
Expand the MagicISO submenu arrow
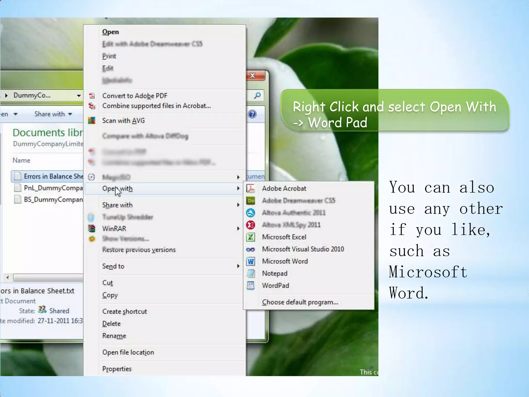(238, 177)
